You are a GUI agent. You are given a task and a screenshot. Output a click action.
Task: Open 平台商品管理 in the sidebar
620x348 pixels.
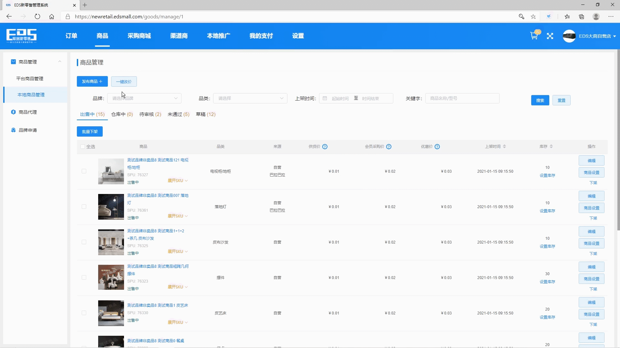pos(30,78)
